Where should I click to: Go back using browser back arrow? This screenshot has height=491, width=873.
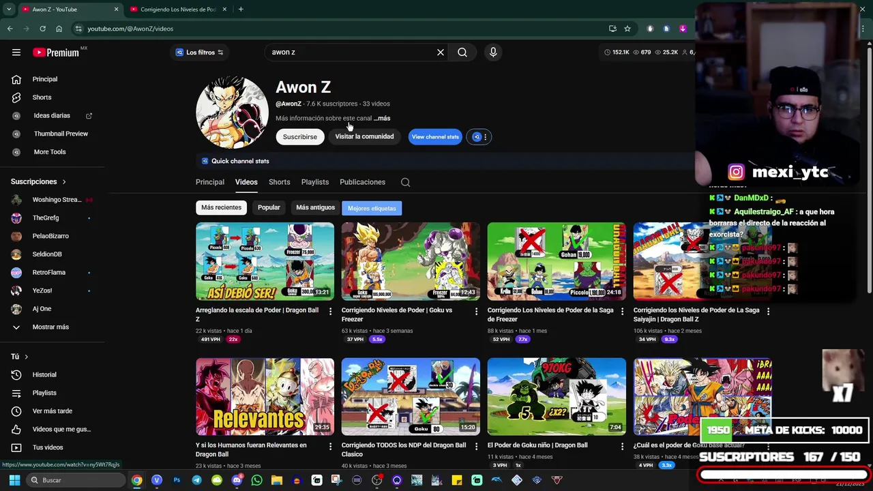coord(10,29)
